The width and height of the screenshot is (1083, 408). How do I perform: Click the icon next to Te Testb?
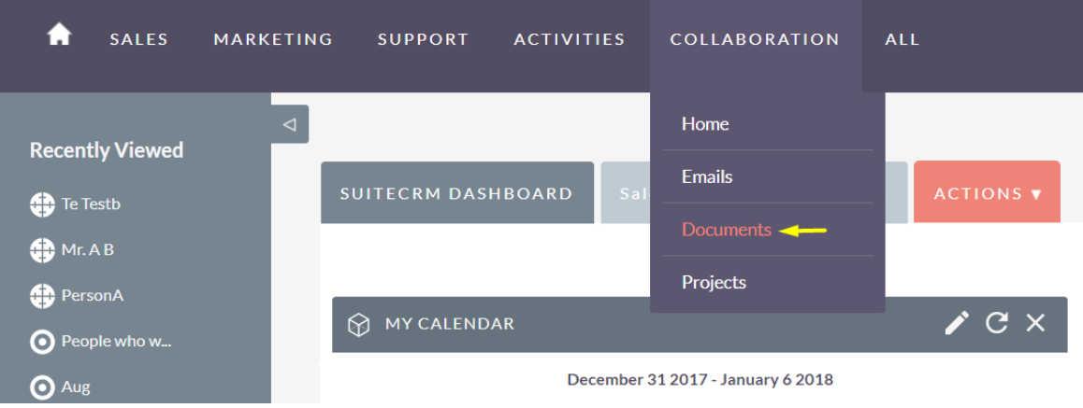coord(42,205)
